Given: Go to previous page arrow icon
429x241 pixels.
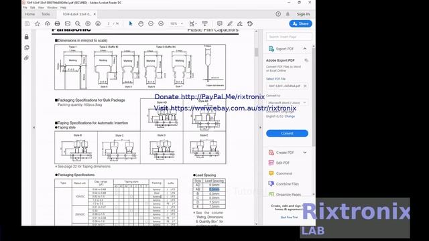Looking at the screenshot, I should (x=88, y=24).
